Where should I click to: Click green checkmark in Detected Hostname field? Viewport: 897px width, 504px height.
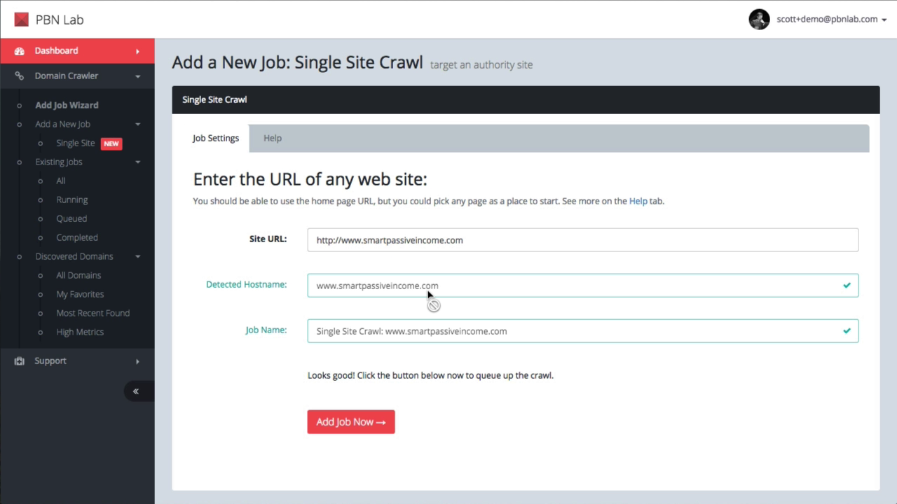click(847, 286)
